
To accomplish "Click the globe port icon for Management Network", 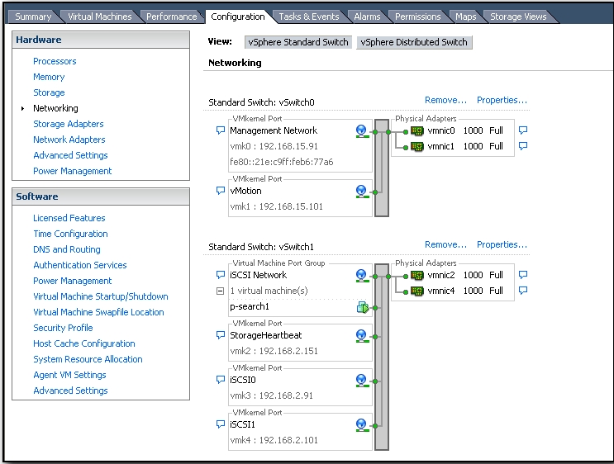I will (x=362, y=131).
